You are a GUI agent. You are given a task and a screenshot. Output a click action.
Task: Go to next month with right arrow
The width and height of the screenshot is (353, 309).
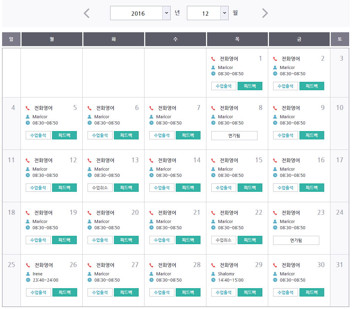coord(265,13)
